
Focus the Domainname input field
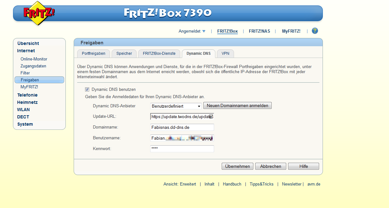(x=182, y=127)
